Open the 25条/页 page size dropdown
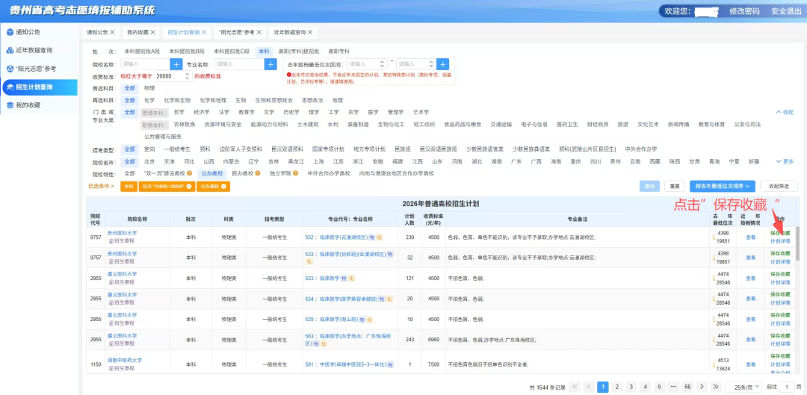 743,387
